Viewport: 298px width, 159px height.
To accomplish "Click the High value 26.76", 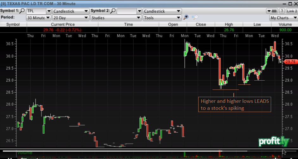I will coord(229,30).
